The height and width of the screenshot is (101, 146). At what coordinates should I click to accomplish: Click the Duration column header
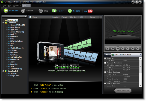coord(55,17)
